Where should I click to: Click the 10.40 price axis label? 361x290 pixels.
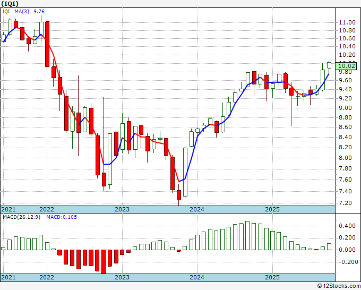click(x=347, y=46)
